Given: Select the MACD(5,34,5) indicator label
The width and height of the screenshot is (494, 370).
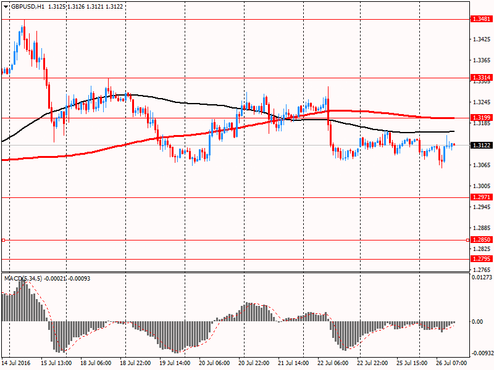Looking at the screenshot, I should coord(23,279).
